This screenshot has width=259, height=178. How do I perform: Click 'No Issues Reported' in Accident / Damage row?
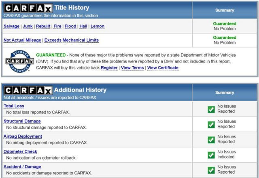click(227, 170)
